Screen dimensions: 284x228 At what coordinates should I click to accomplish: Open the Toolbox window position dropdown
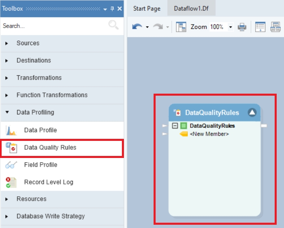point(105,9)
